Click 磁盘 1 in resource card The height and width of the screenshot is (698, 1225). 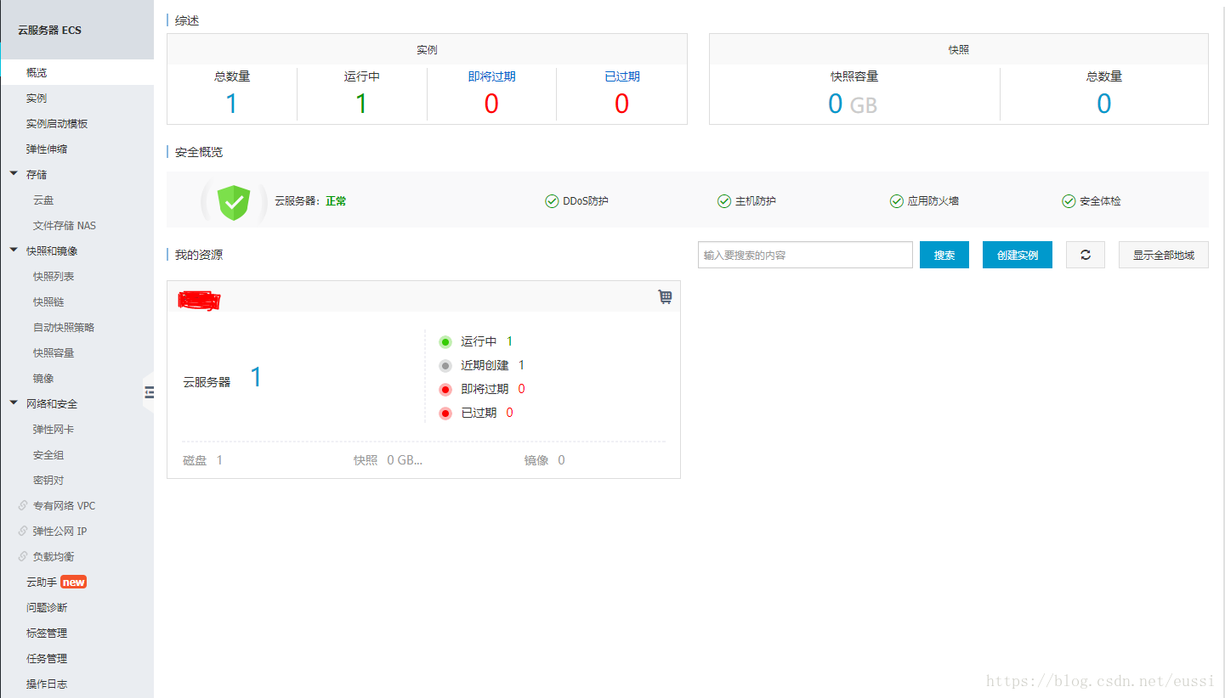pos(202,460)
